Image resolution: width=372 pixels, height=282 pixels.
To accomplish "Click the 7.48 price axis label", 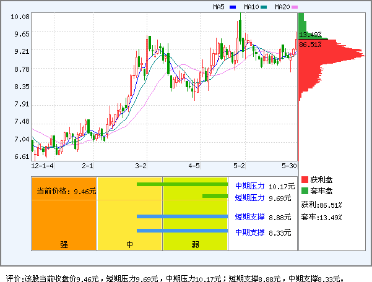I will 22,122.
